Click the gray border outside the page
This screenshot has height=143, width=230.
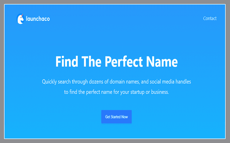[x=2, y=71]
